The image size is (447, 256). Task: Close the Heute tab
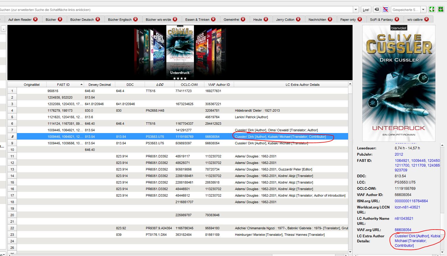(x=266, y=19)
